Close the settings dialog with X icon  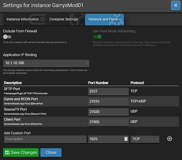point(176,5)
